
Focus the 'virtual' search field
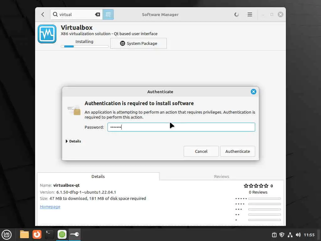coord(76,14)
